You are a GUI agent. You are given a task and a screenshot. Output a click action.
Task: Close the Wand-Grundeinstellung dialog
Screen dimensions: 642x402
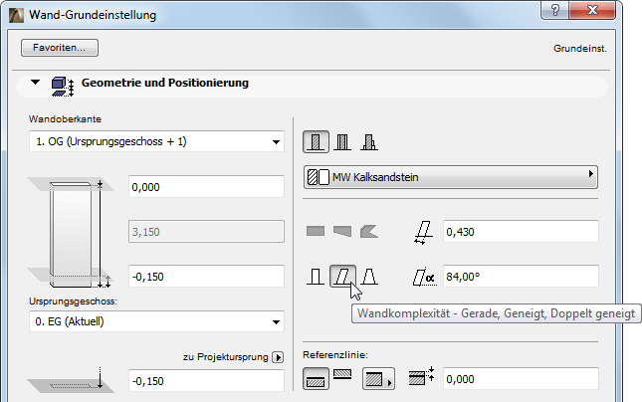point(592,10)
